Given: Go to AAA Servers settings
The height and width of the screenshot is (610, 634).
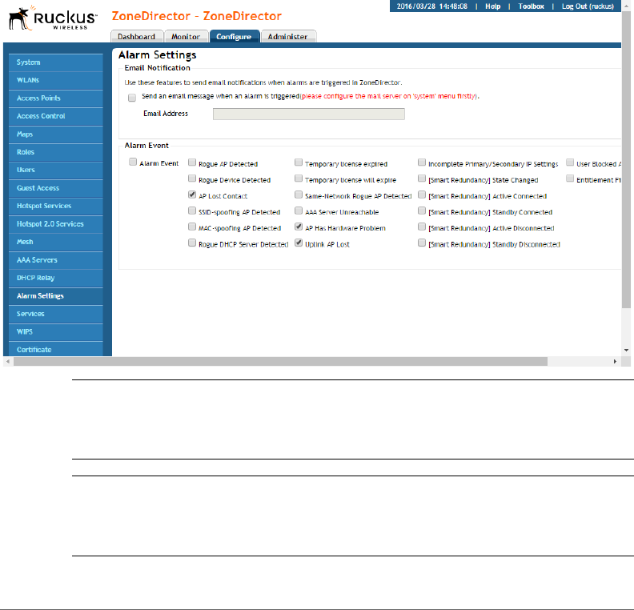Looking at the screenshot, I should coord(56,260).
